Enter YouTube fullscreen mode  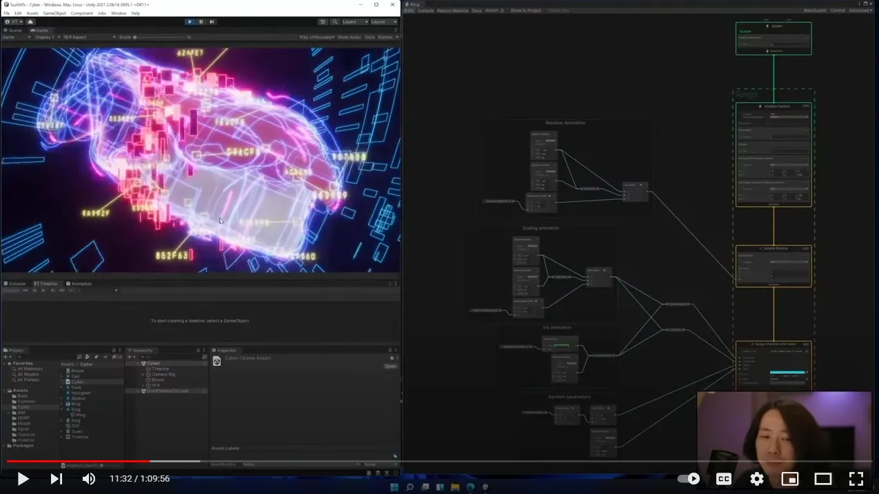click(856, 479)
